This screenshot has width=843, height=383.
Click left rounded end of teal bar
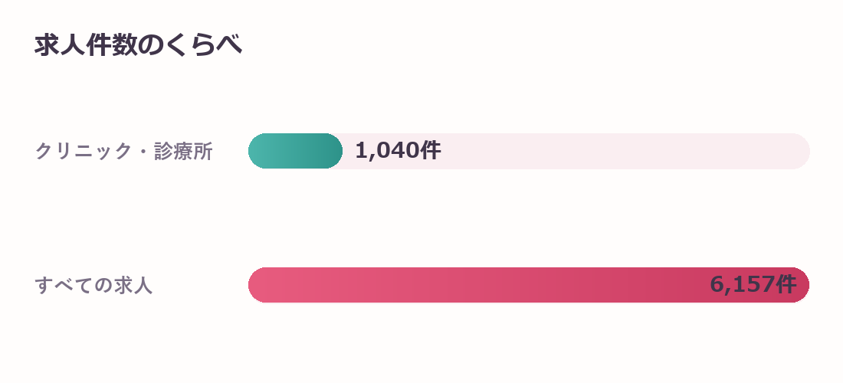pyautogui.click(x=258, y=151)
